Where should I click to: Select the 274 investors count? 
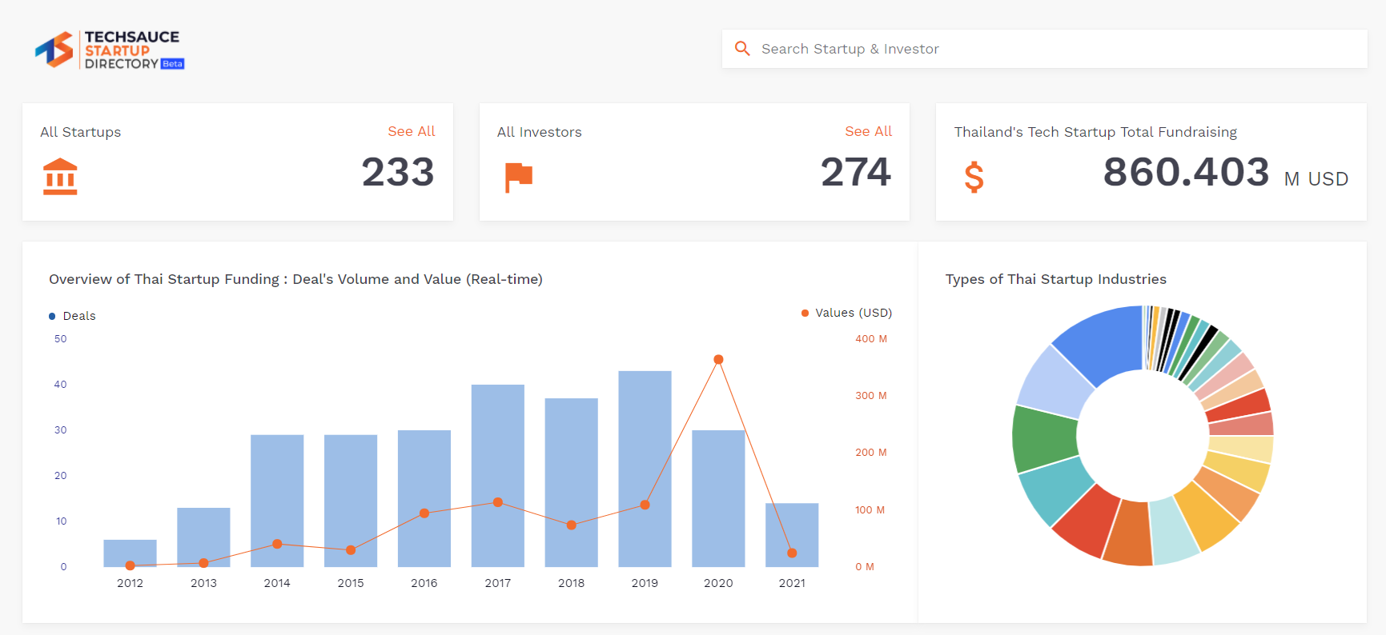pyautogui.click(x=855, y=172)
